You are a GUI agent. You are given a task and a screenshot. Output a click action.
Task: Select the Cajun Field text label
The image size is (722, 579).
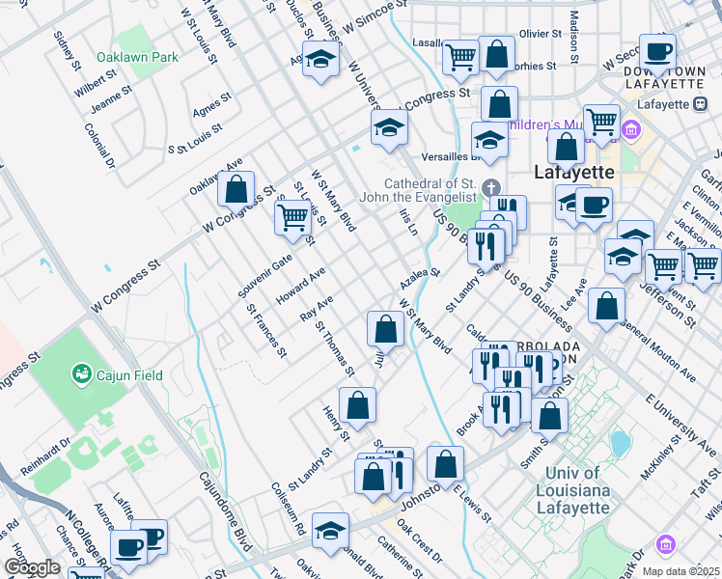click(130, 375)
